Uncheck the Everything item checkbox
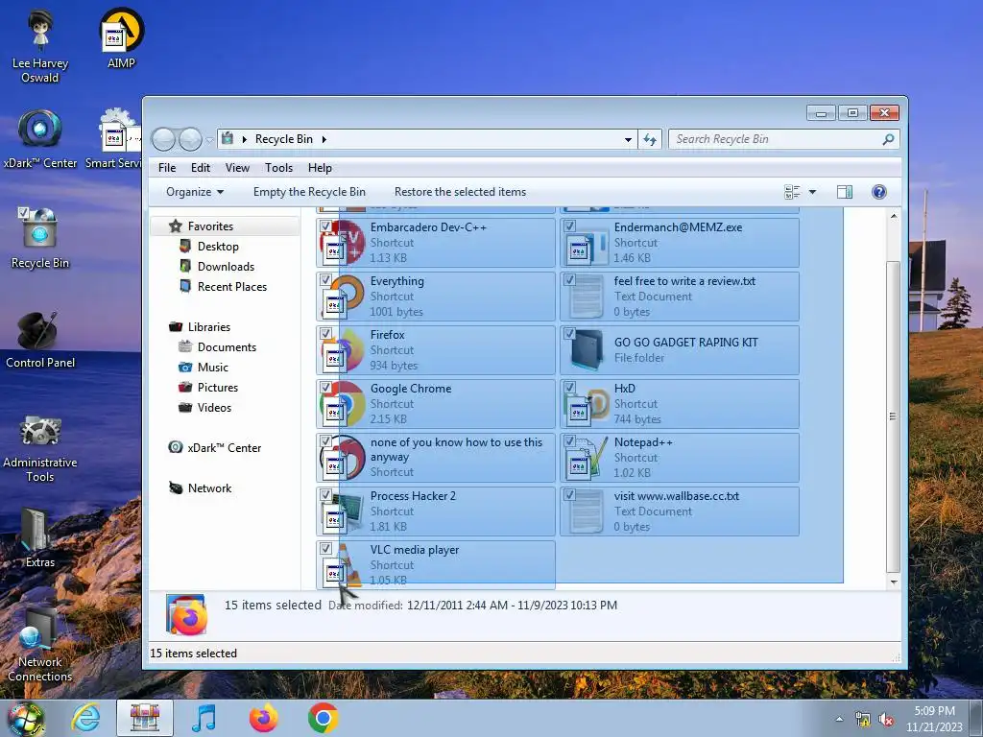Screen dimensions: 983x737 click(x=325, y=280)
